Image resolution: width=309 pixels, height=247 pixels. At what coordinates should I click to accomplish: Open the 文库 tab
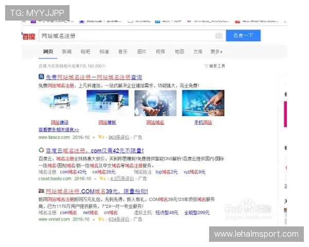pos(198,51)
